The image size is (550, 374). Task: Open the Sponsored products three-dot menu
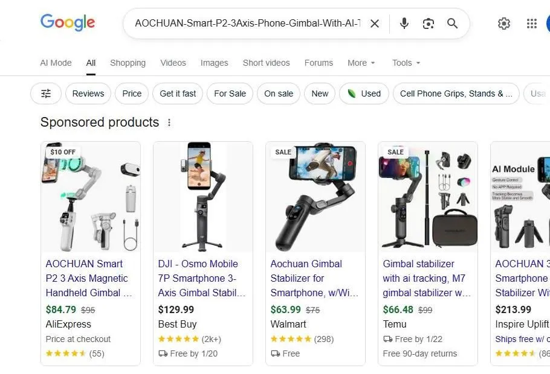(x=169, y=122)
